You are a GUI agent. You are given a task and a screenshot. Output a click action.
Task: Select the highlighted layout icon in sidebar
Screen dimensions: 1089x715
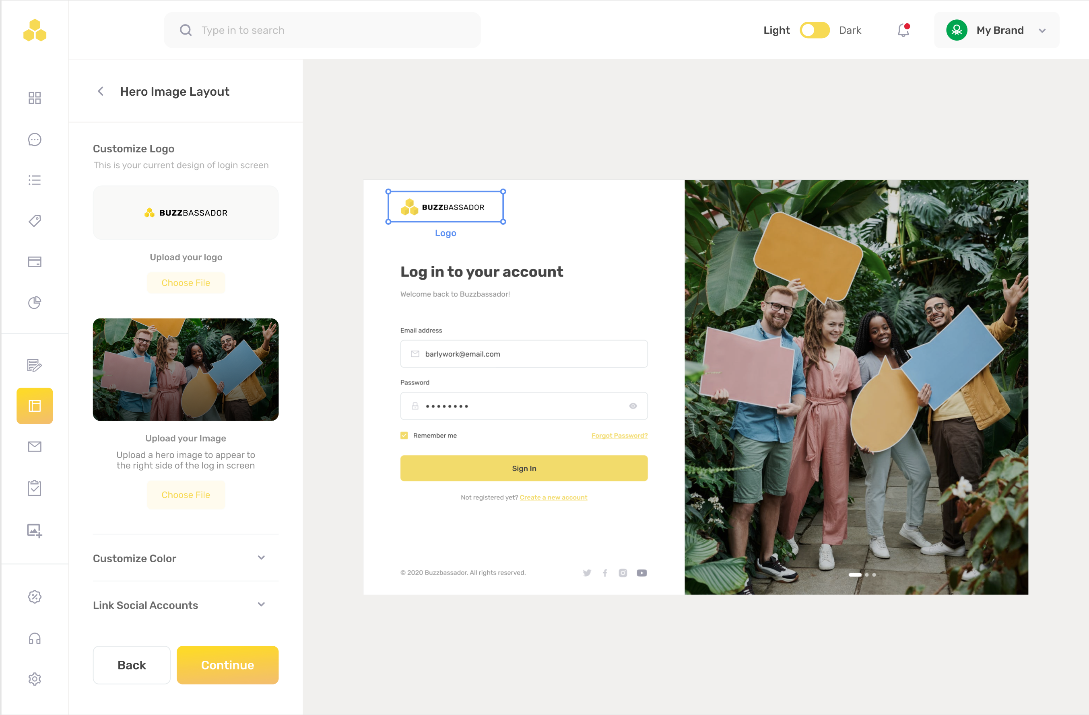click(35, 406)
